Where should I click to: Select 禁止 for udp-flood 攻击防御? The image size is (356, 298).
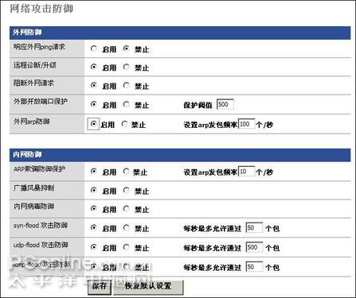(127, 247)
